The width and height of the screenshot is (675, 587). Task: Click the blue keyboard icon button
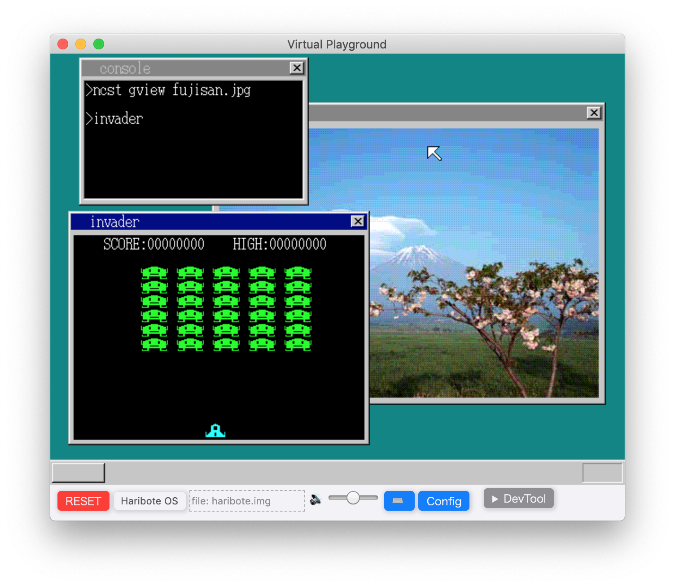(399, 501)
